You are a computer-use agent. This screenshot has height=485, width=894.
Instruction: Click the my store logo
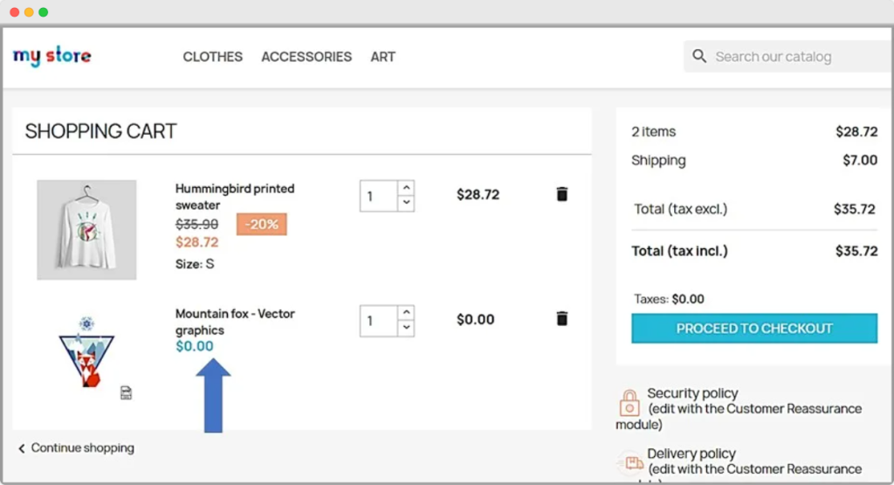coord(52,57)
